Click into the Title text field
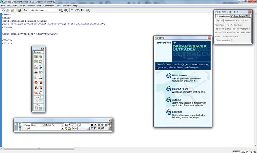The width and height of the screenshot is (257, 153). [43, 10]
